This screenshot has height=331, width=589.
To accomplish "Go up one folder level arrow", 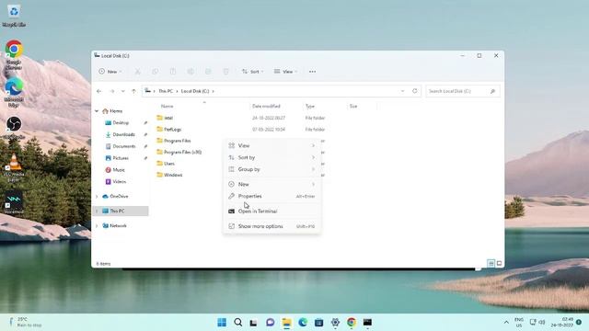I will click(x=133, y=91).
